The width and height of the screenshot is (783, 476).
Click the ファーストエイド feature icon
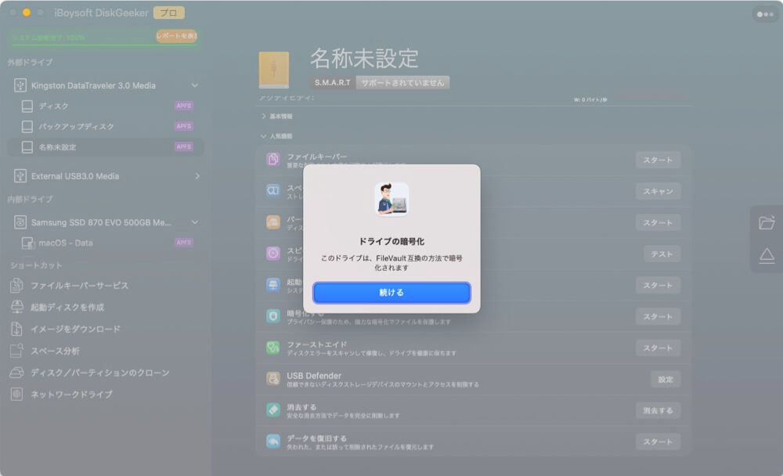tap(271, 345)
